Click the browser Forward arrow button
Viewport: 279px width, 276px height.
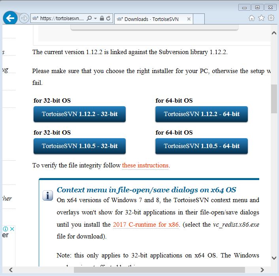pyautogui.click(x=24, y=18)
